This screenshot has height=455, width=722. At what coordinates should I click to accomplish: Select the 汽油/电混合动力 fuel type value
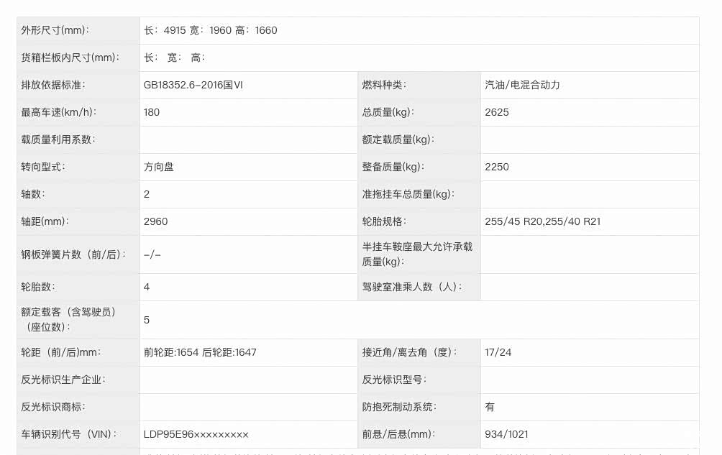523,85
